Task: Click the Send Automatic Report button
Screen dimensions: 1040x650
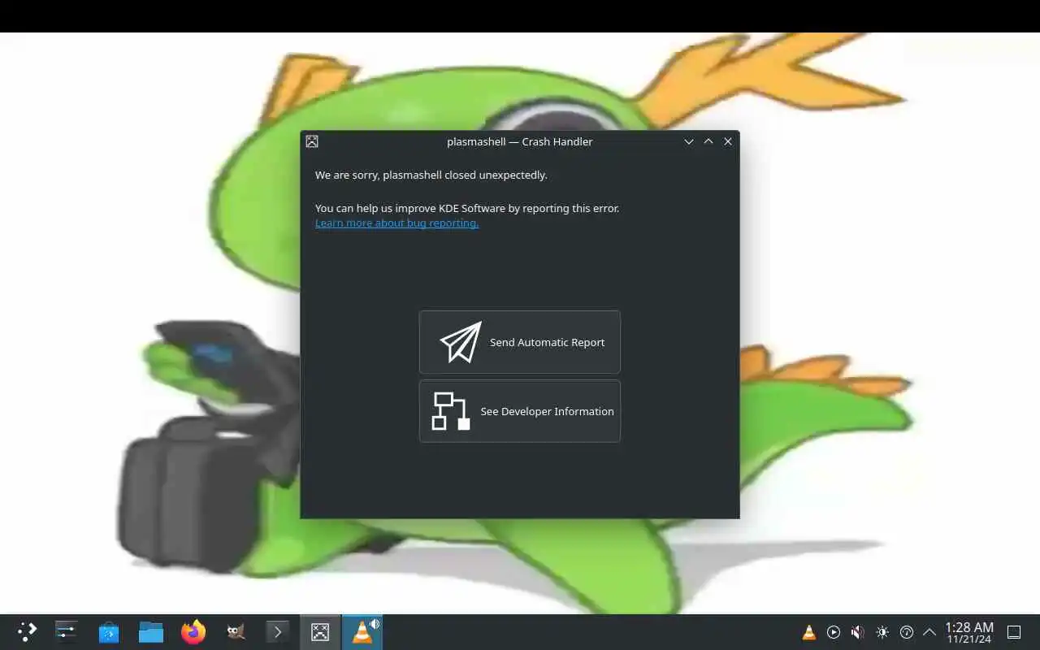Action: [520, 342]
